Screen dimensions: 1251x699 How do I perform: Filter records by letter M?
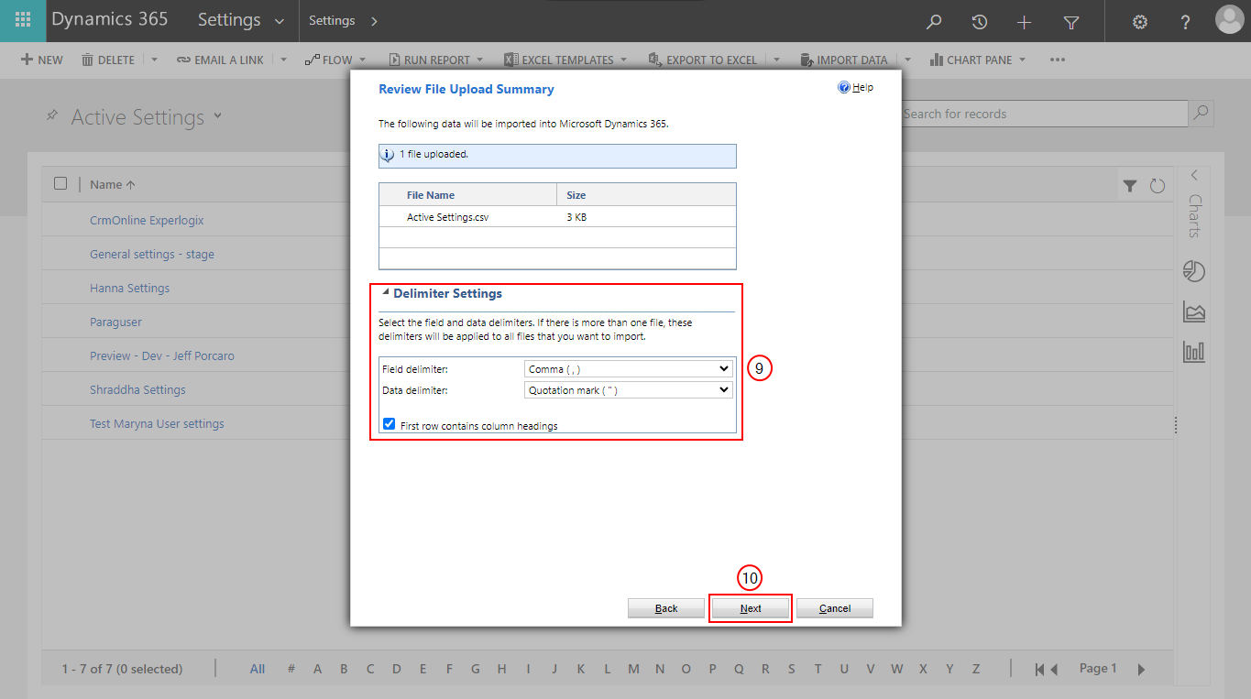[633, 669]
